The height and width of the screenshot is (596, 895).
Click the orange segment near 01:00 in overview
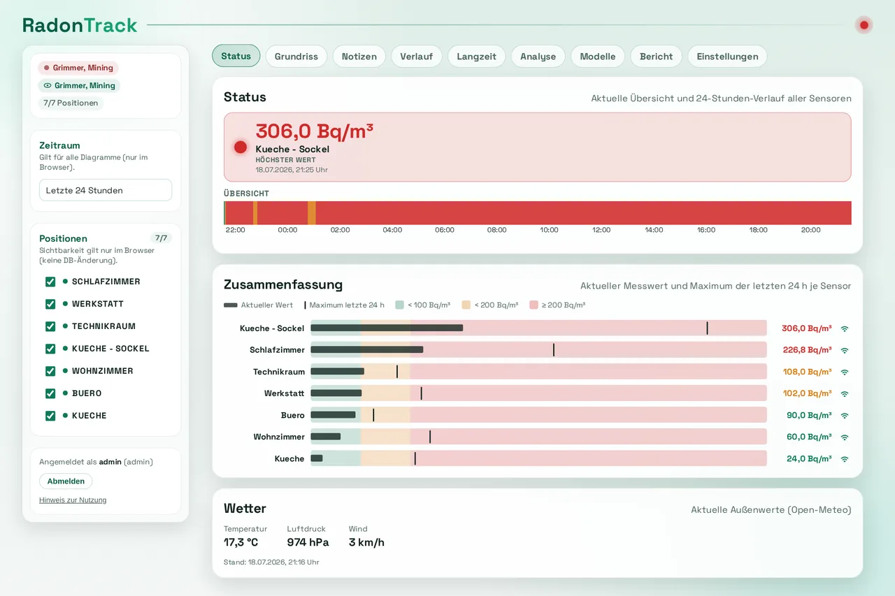point(312,213)
